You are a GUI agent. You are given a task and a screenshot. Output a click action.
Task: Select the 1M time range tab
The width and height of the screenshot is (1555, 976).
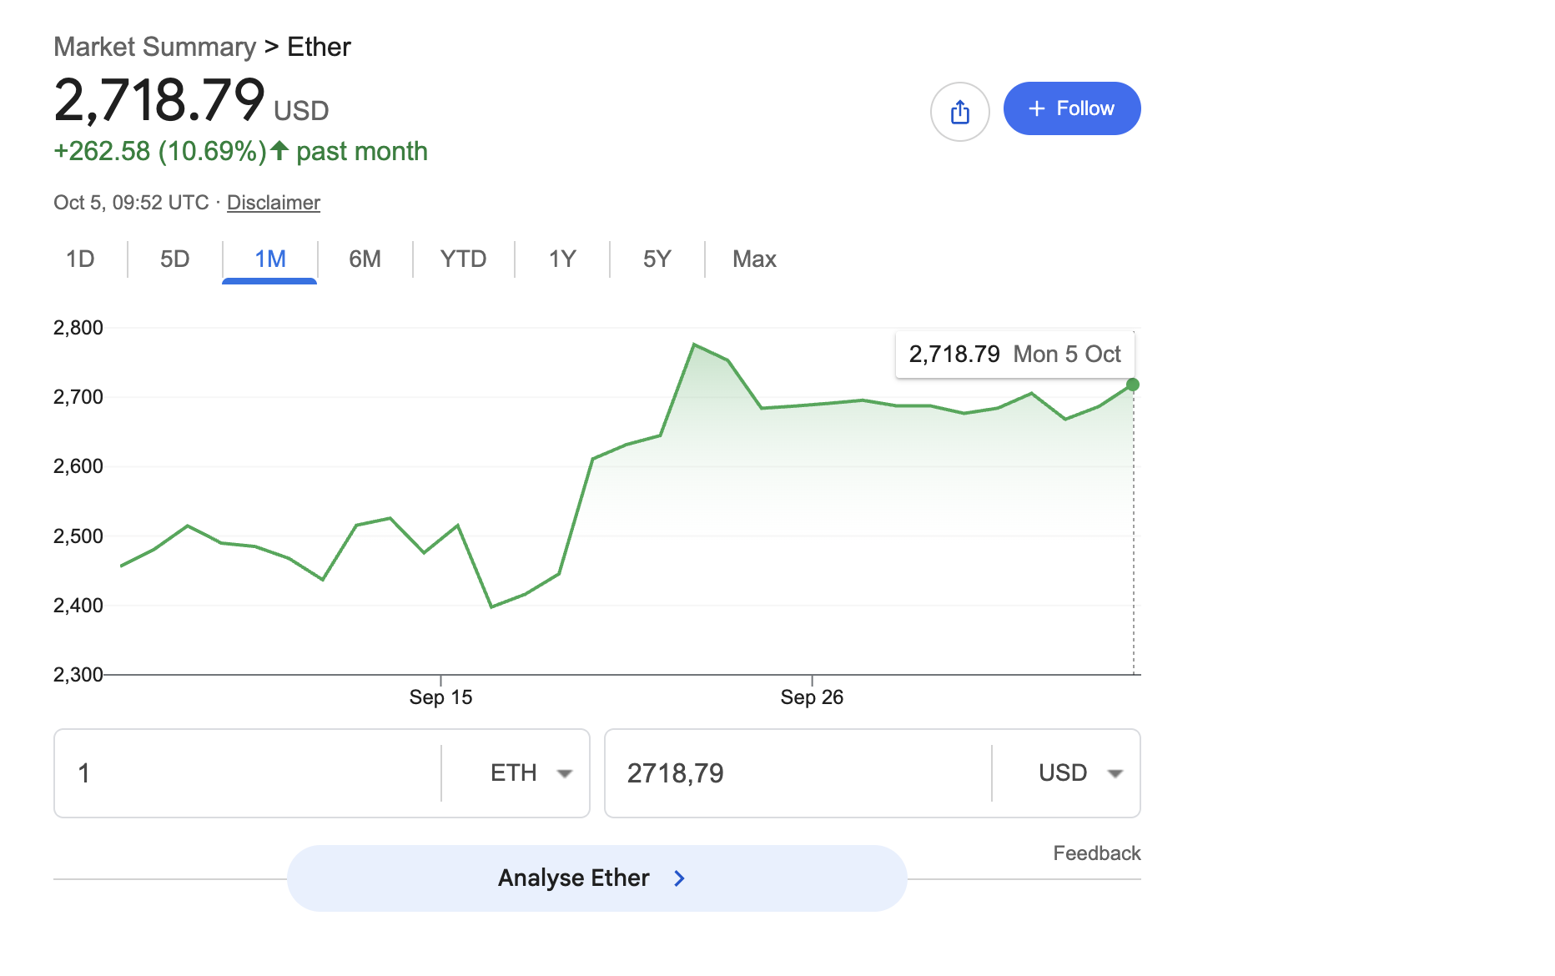coord(270,259)
